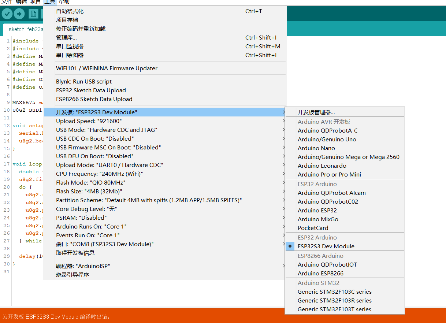Click ESP8266 Sketch Data Upload
Screen dimensions: 446x323
[165, 99]
